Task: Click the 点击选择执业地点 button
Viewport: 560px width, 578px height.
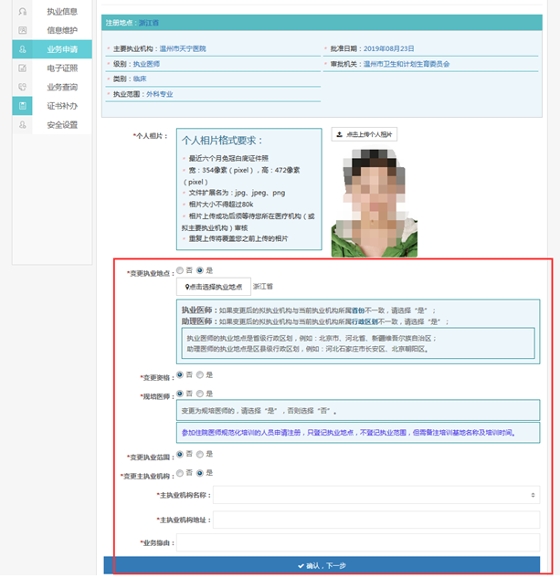Action: coord(212,287)
